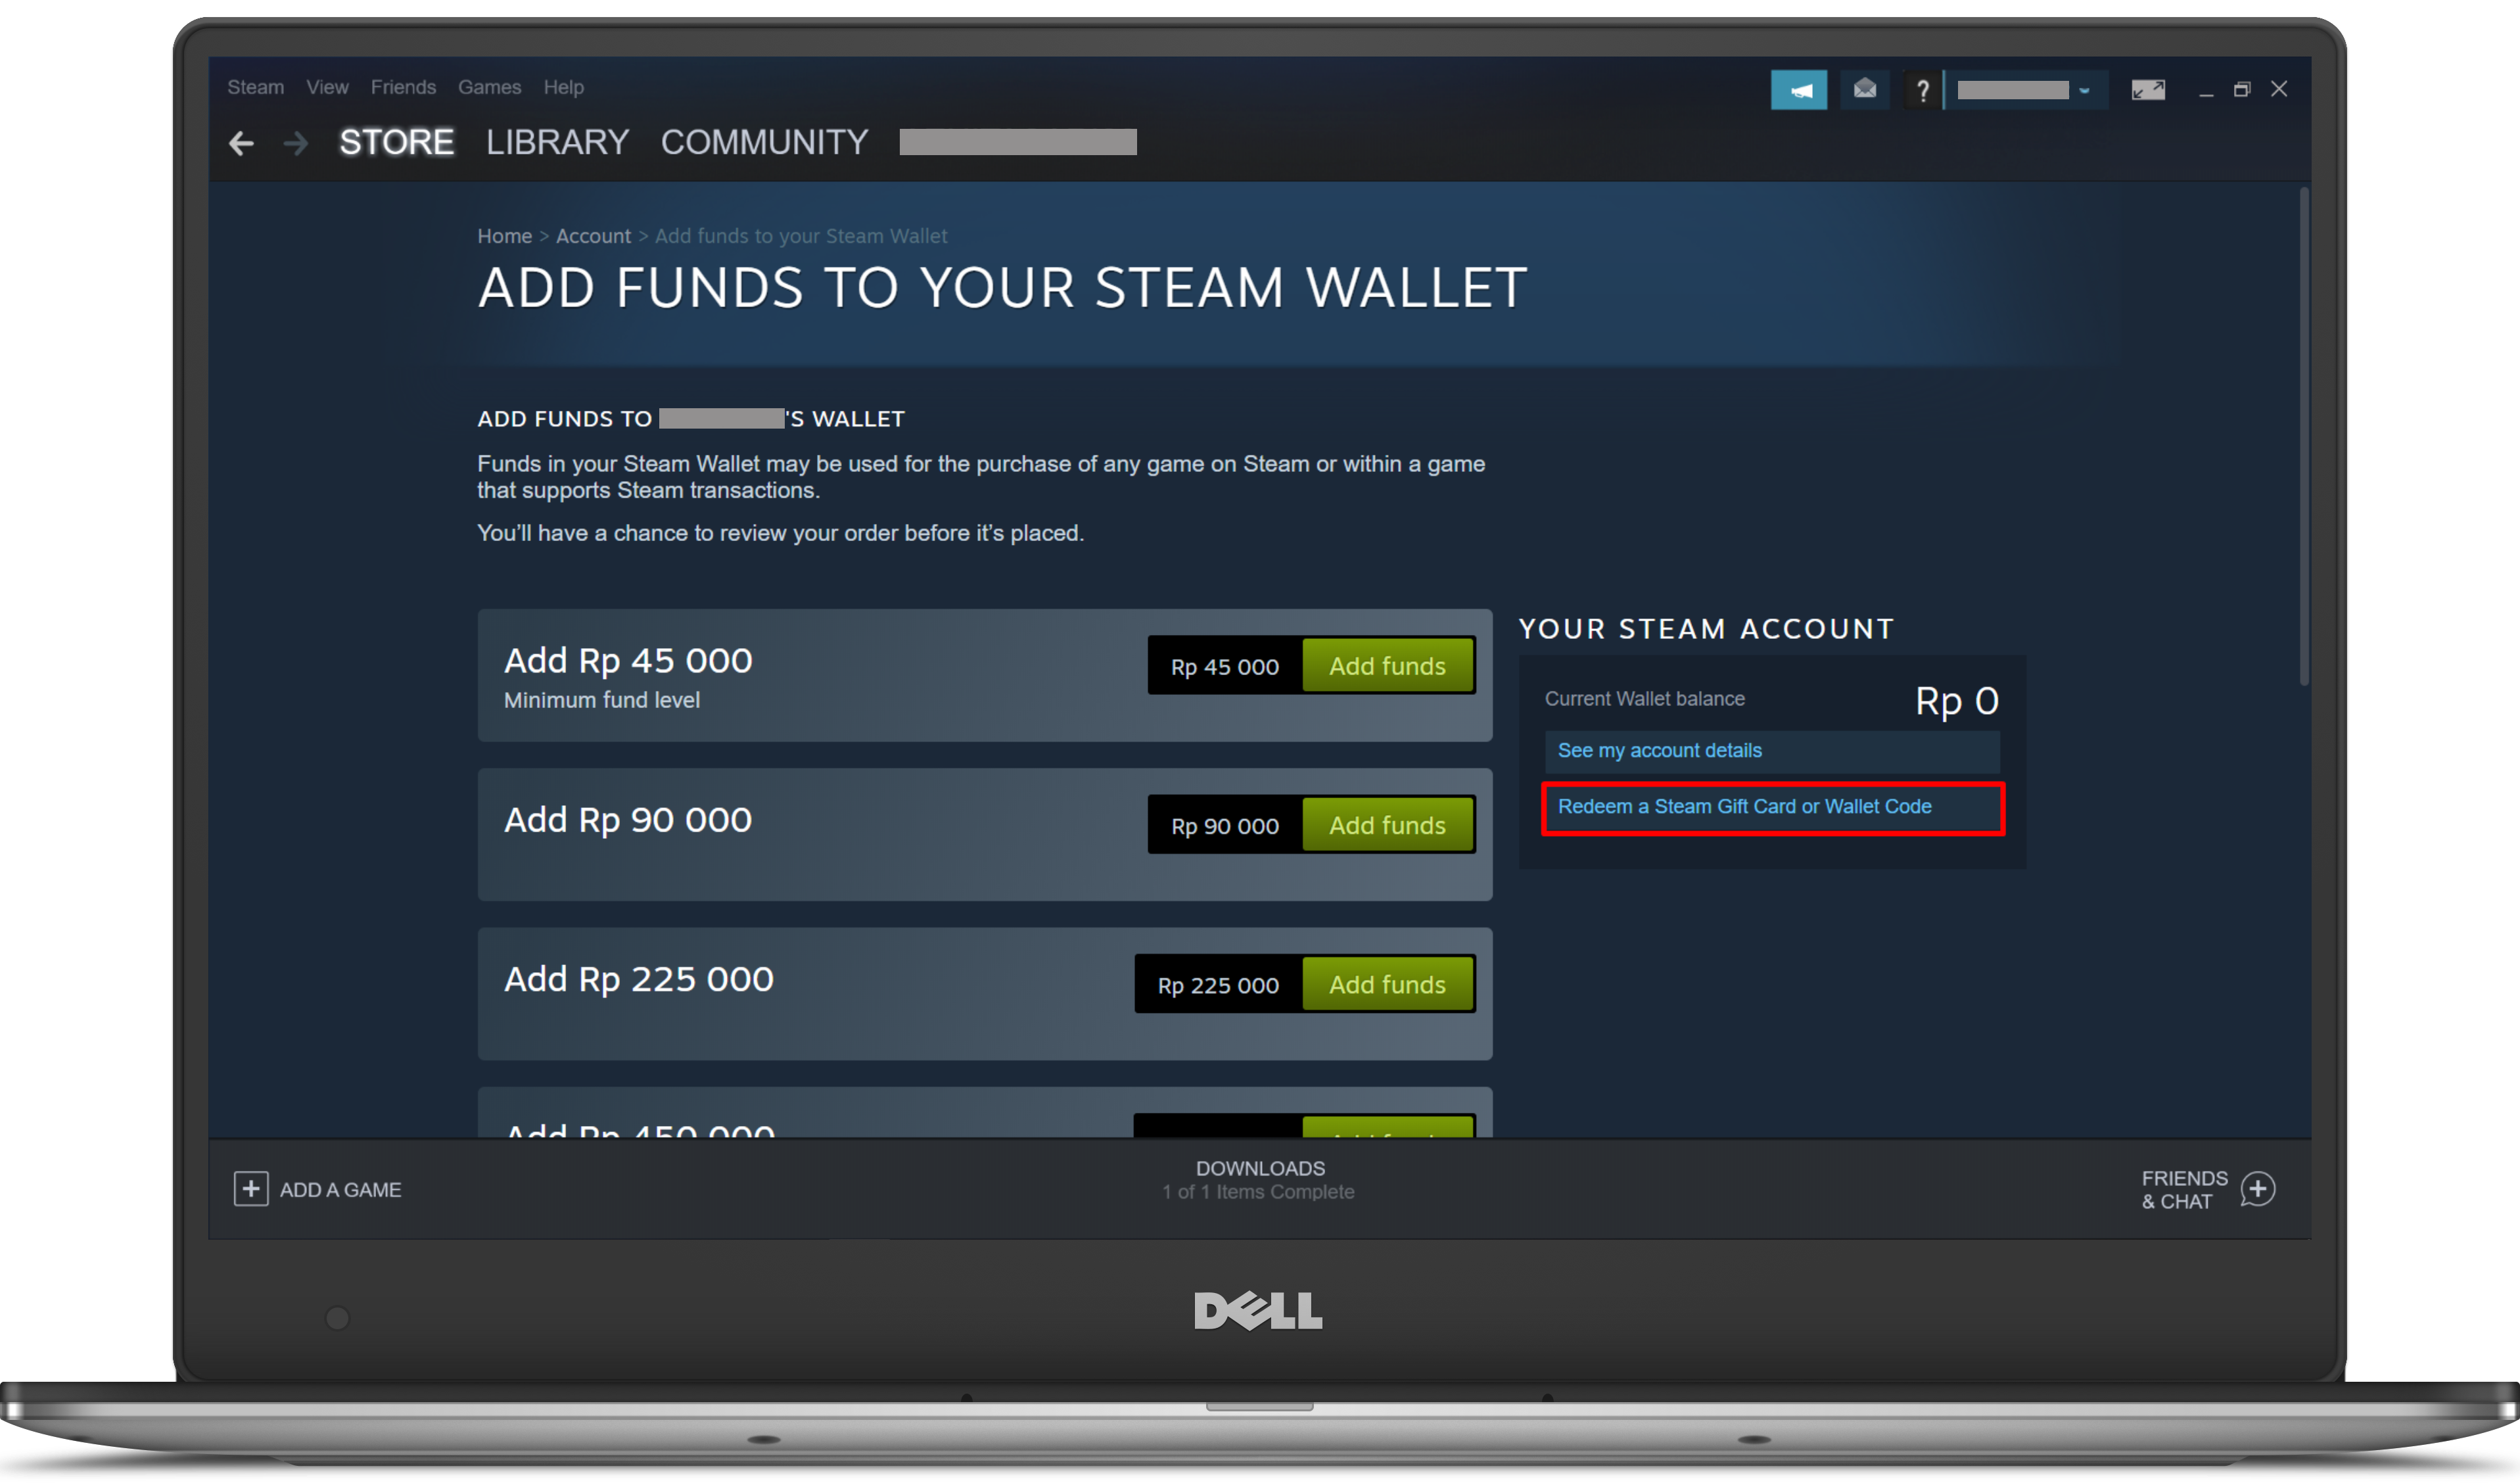The width and height of the screenshot is (2520, 1483).
Task: Click Redeem a Steam Gift Card or Wallet Code
Action: (1745, 807)
